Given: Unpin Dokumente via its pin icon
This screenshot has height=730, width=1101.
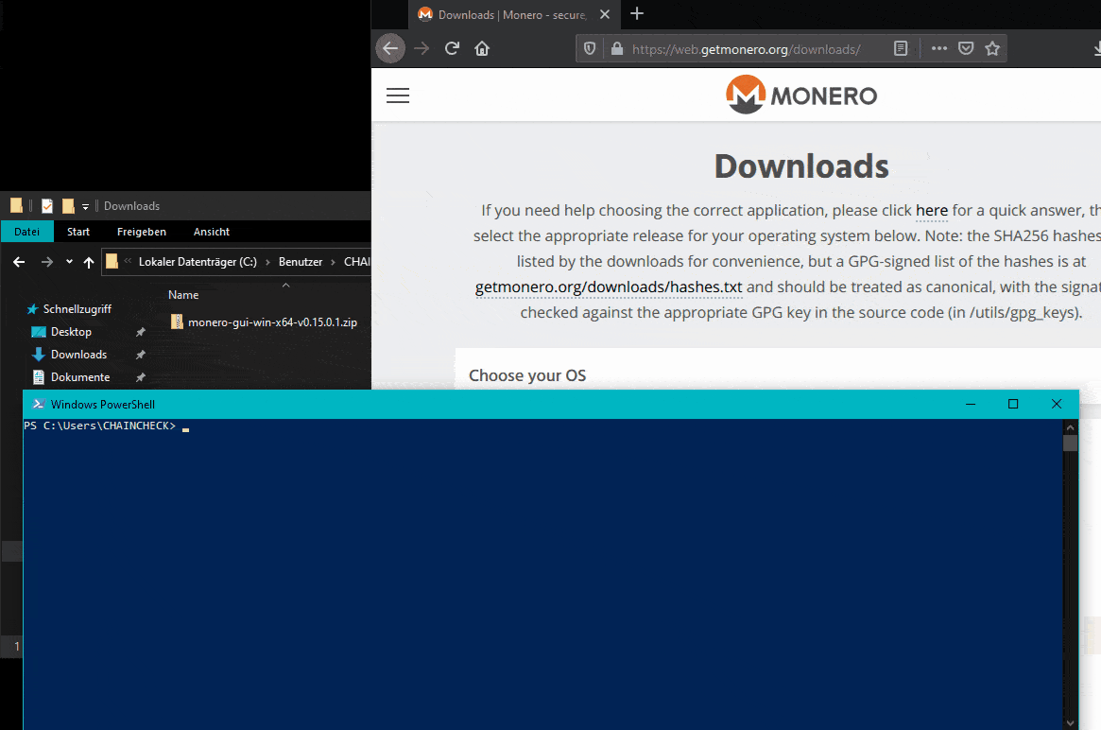Looking at the screenshot, I should pos(141,377).
